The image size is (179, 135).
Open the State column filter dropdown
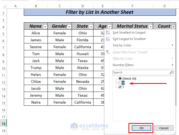[91, 27]
